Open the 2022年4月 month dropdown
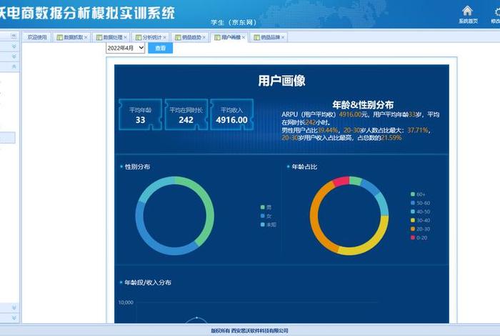 pyautogui.click(x=125, y=48)
